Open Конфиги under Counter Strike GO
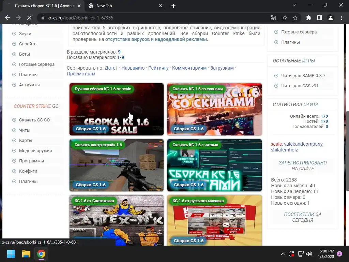 (x=28, y=171)
